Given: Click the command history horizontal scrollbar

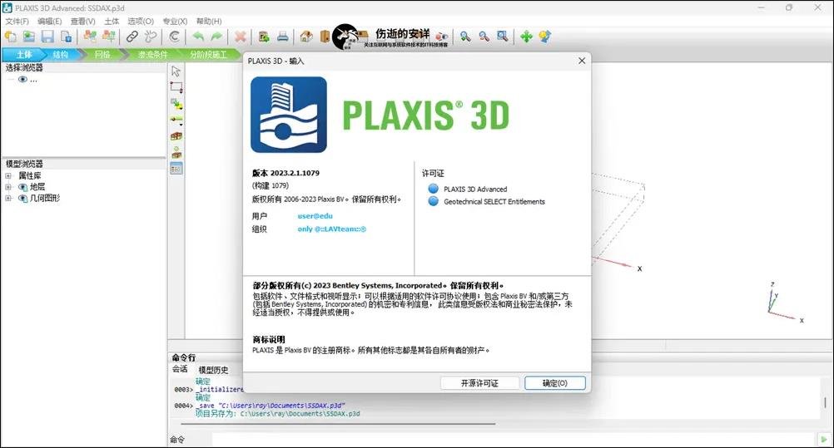Looking at the screenshot, I should pyautogui.click(x=338, y=424).
